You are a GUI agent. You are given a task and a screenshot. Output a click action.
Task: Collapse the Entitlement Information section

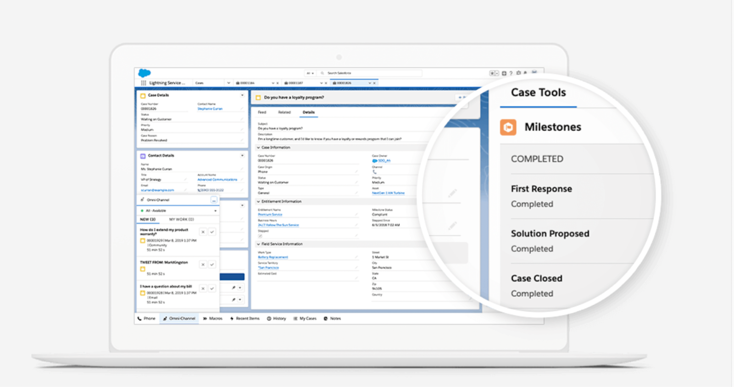(x=258, y=201)
